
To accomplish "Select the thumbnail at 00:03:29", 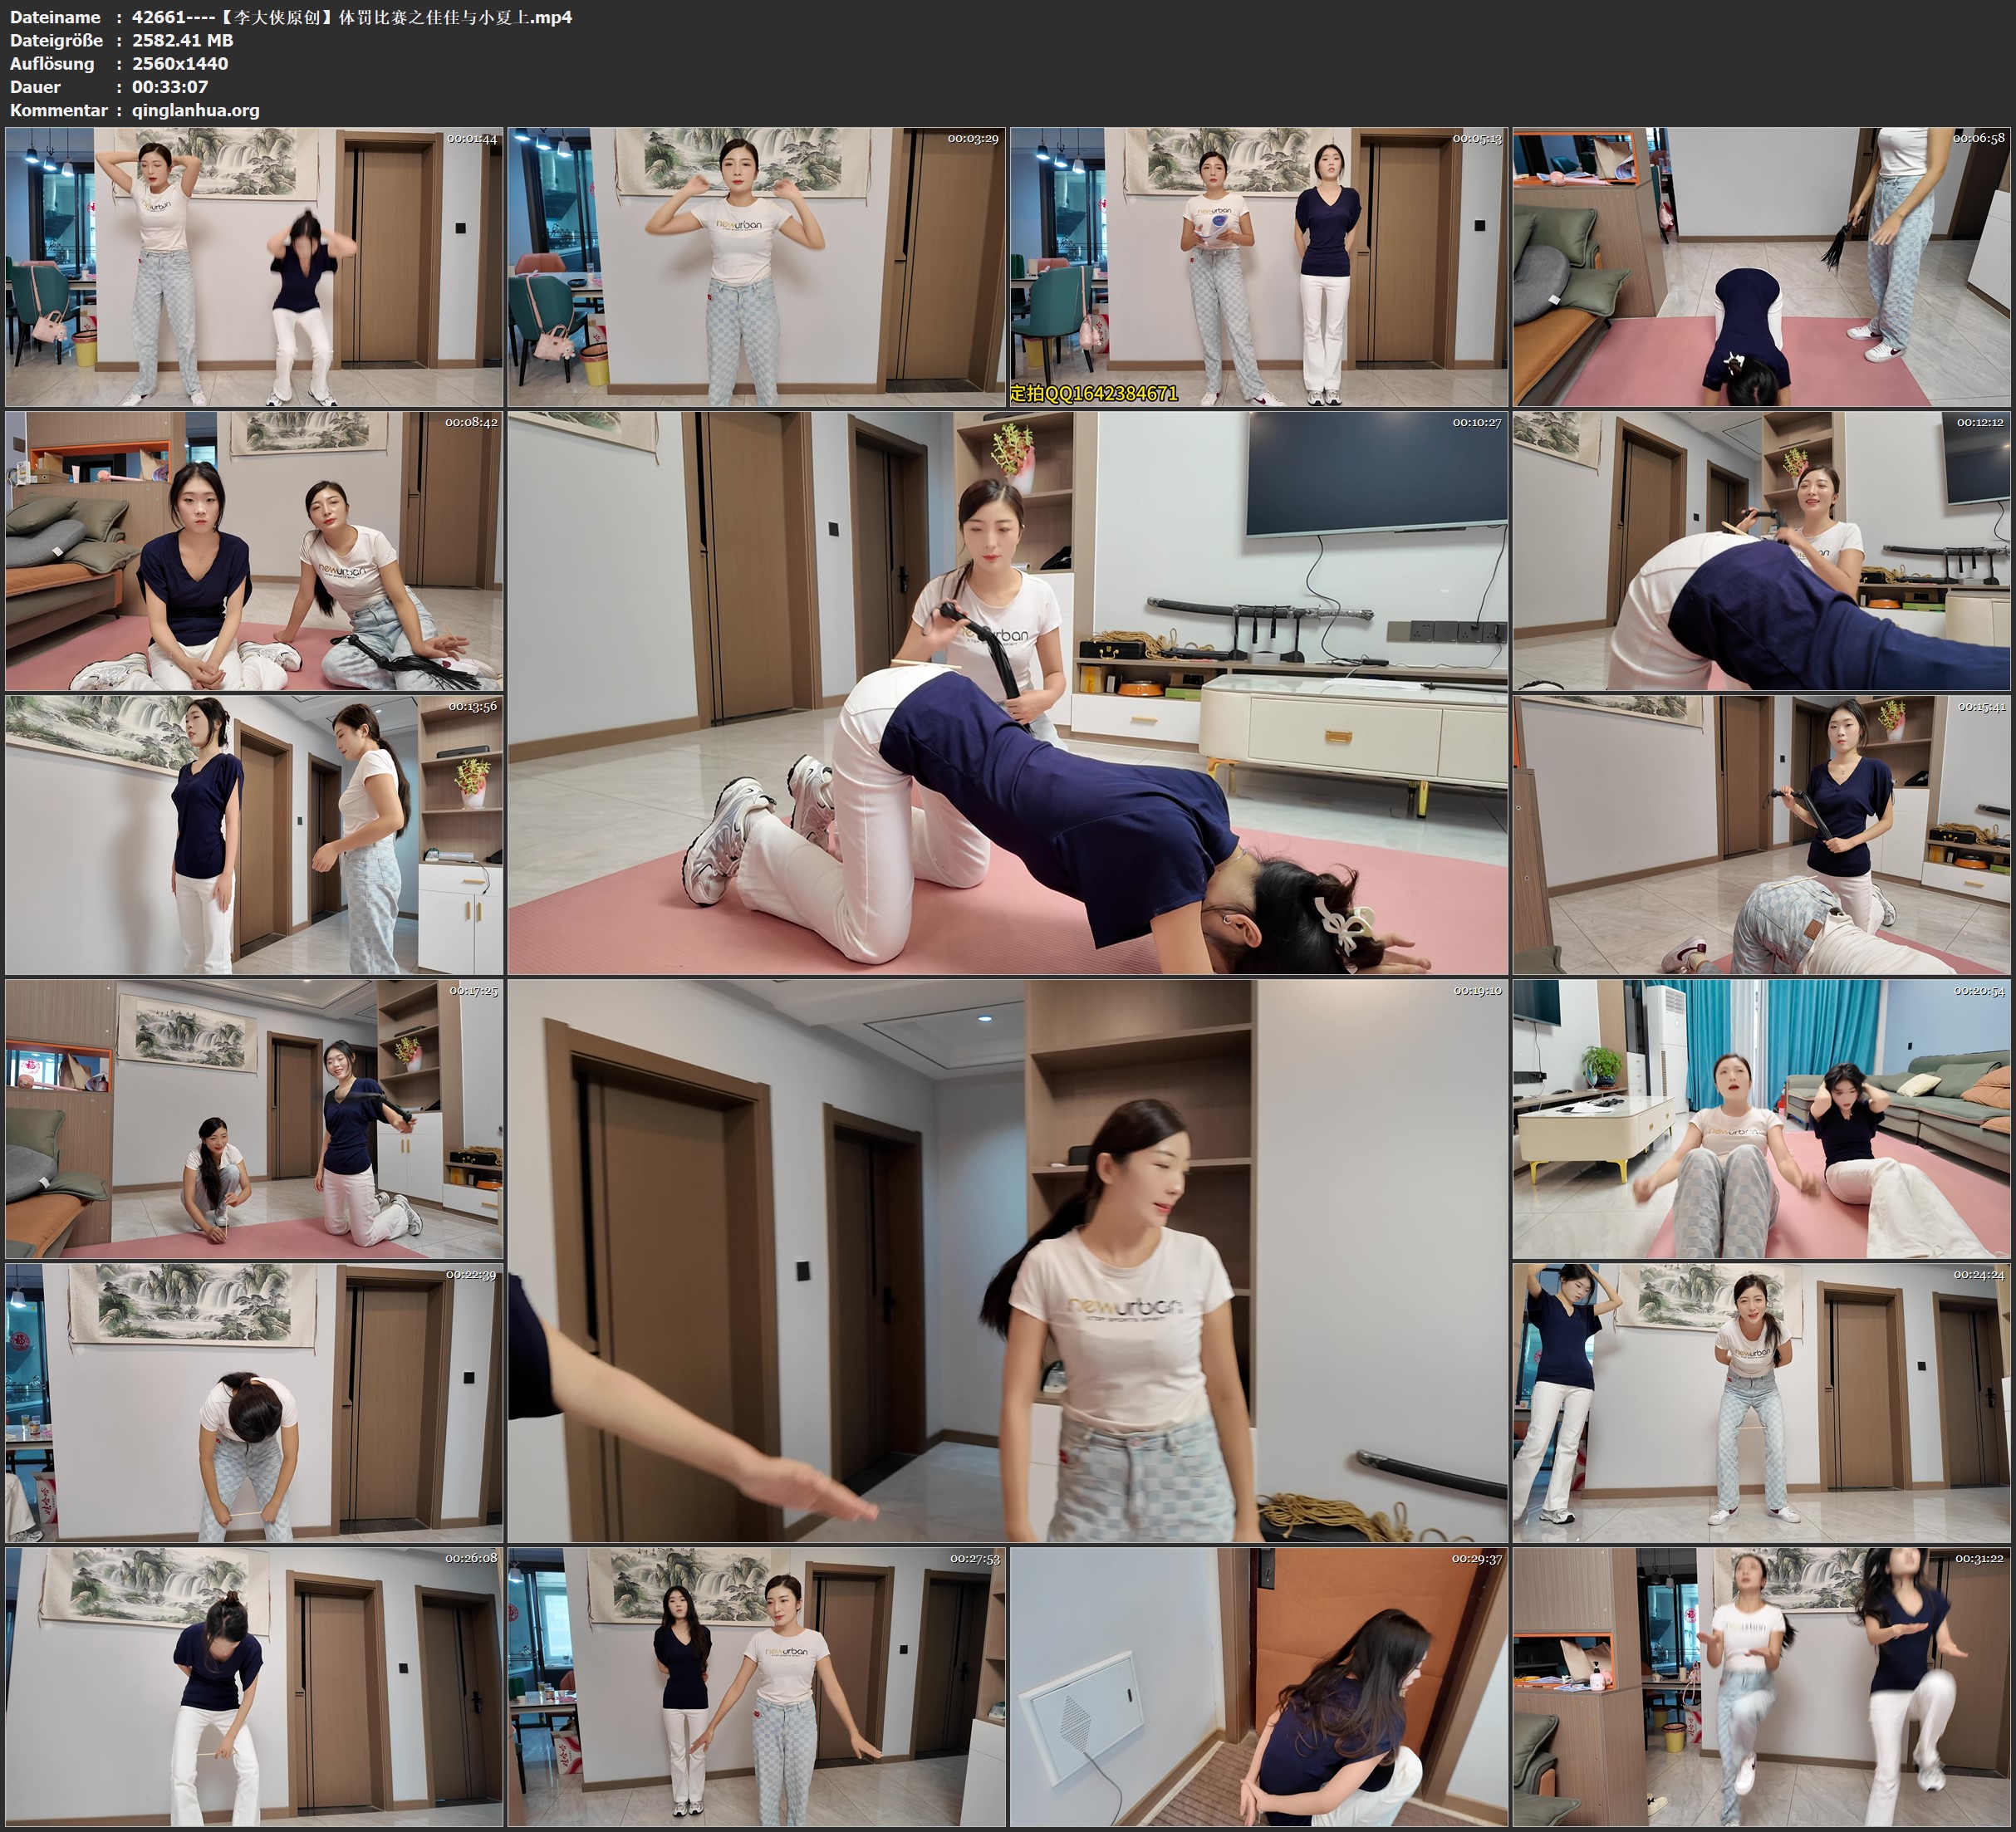I will pyautogui.click(x=757, y=267).
